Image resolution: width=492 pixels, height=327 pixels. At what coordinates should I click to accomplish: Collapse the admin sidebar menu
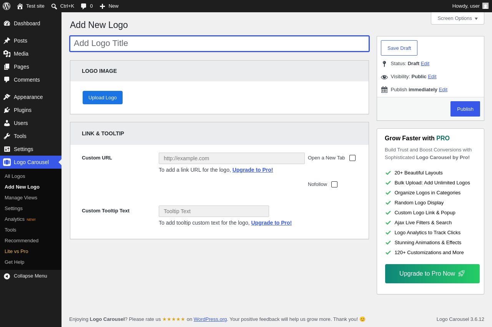[x=31, y=276]
